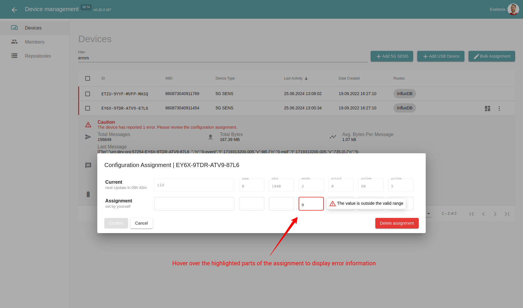Click the back arrow icon in header
Screen dimensions: 523x308
click(x=14, y=10)
